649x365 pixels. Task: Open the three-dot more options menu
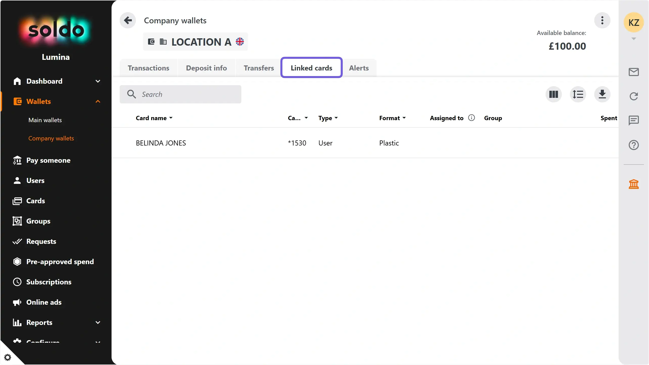pos(602,20)
